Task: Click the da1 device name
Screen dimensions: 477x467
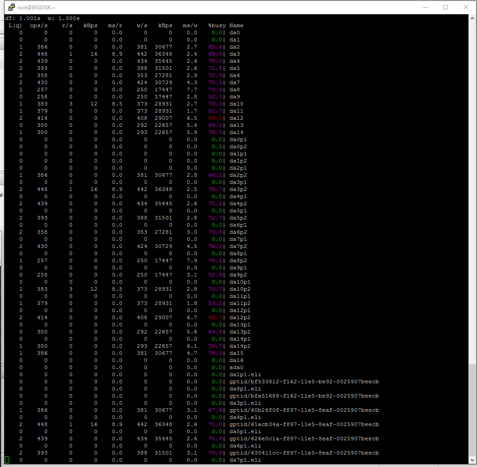Action: coord(235,40)
